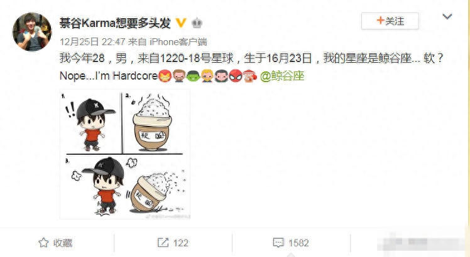Open the poster's profile avatar
470x257 pixels.
[x=32, y=32]
